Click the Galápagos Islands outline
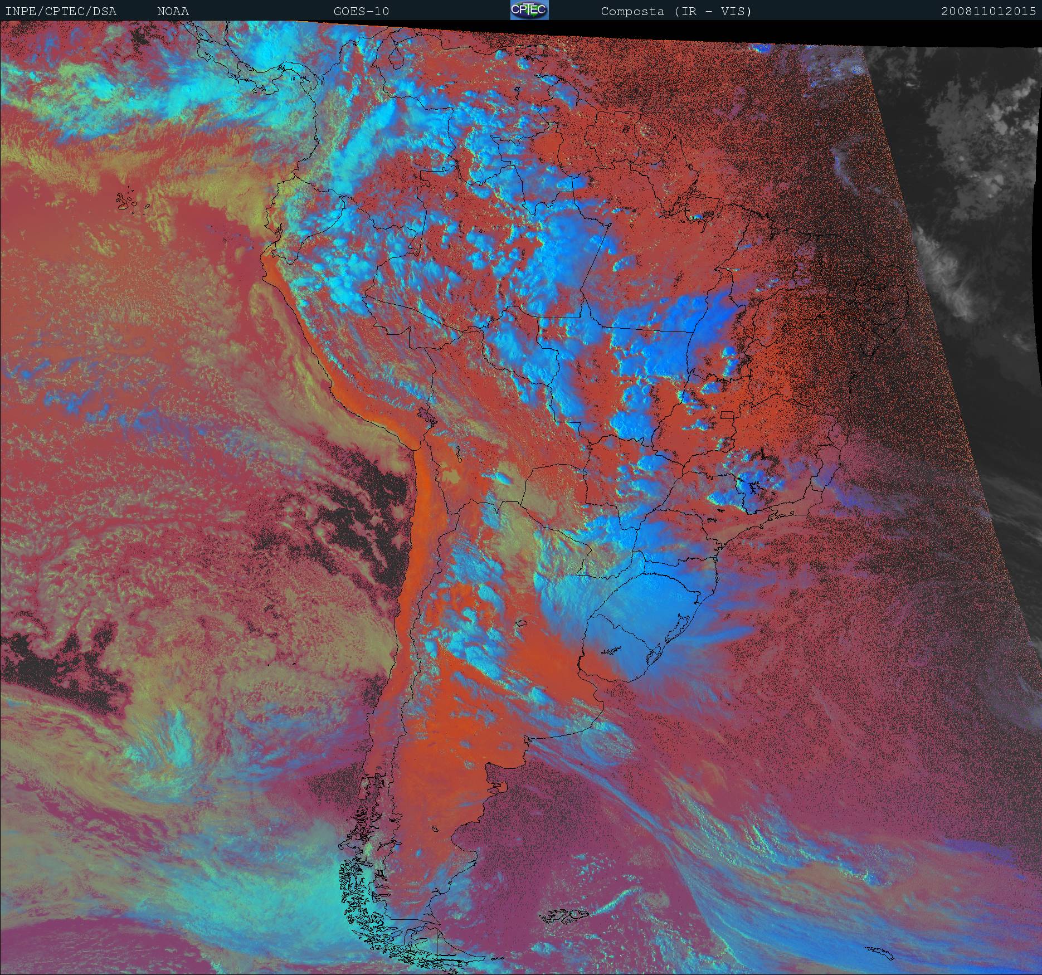The image size is (1042, 975). tap(127, 202)
